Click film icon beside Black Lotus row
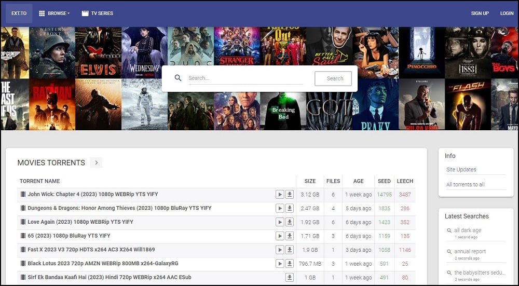 coord(23,264)
